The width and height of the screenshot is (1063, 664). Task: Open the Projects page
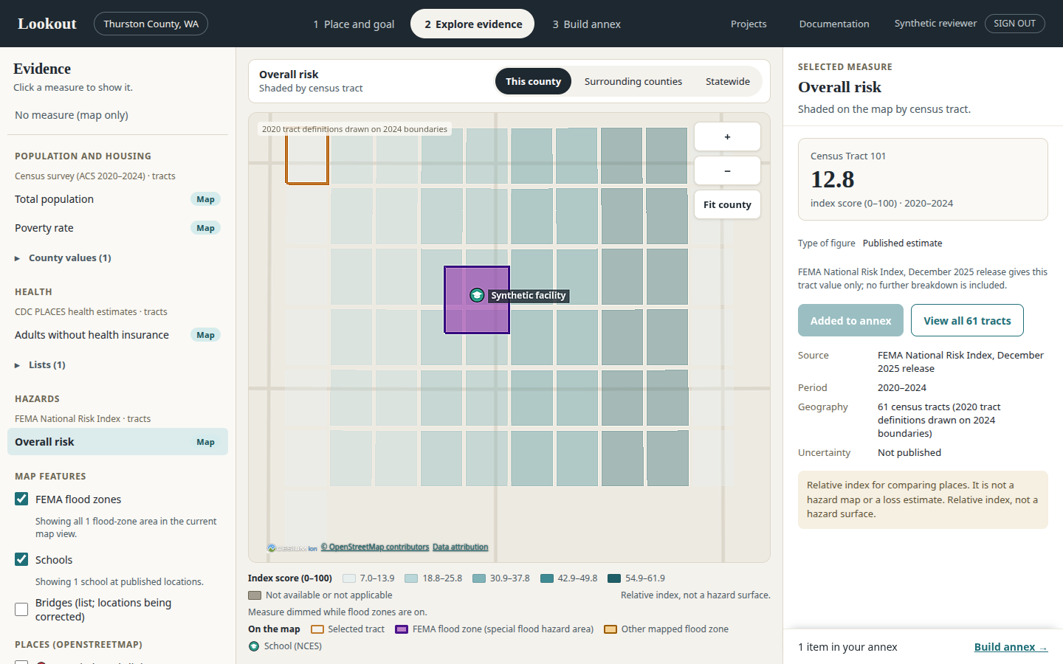tap(749, 24)
